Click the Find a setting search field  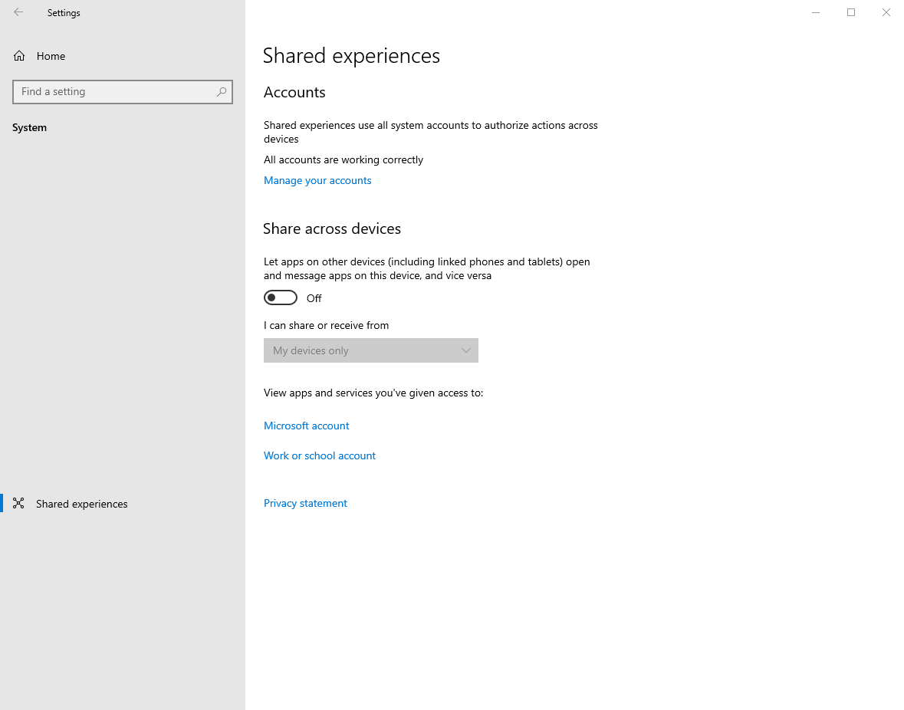(x=115, y=91)
